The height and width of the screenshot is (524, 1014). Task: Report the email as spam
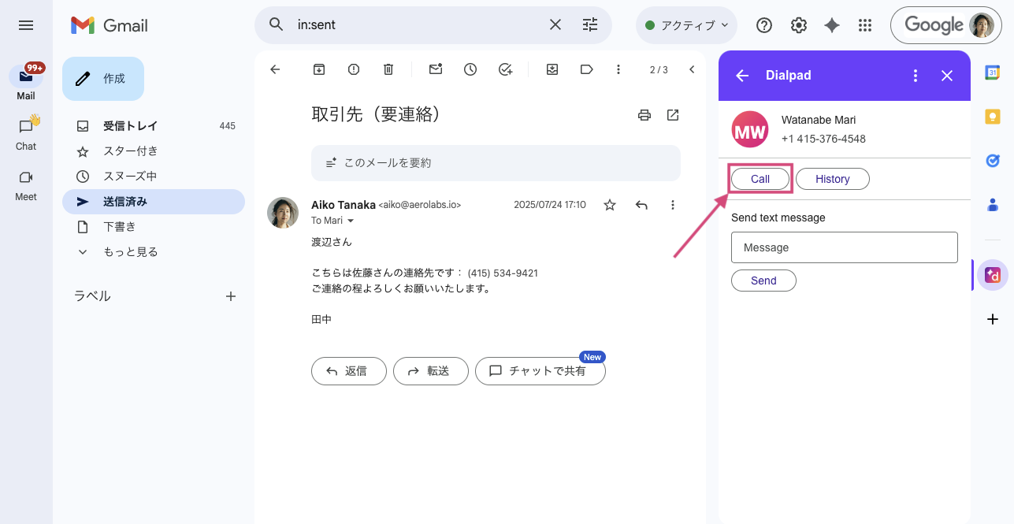pyautogui.click(x=354, y=69)
